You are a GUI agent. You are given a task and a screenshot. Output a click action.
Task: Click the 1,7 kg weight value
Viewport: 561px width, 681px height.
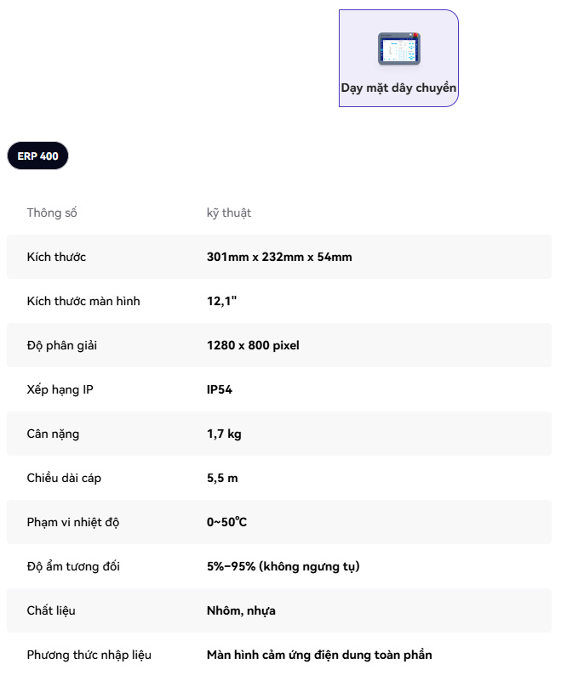[x=224, y=434]
